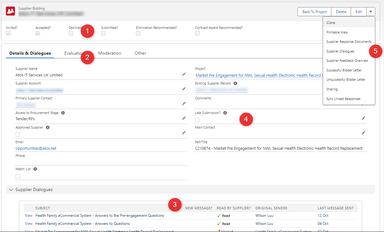Click the Back To Project button
Screen dimensions: 384x232
(x=314, y=12)
